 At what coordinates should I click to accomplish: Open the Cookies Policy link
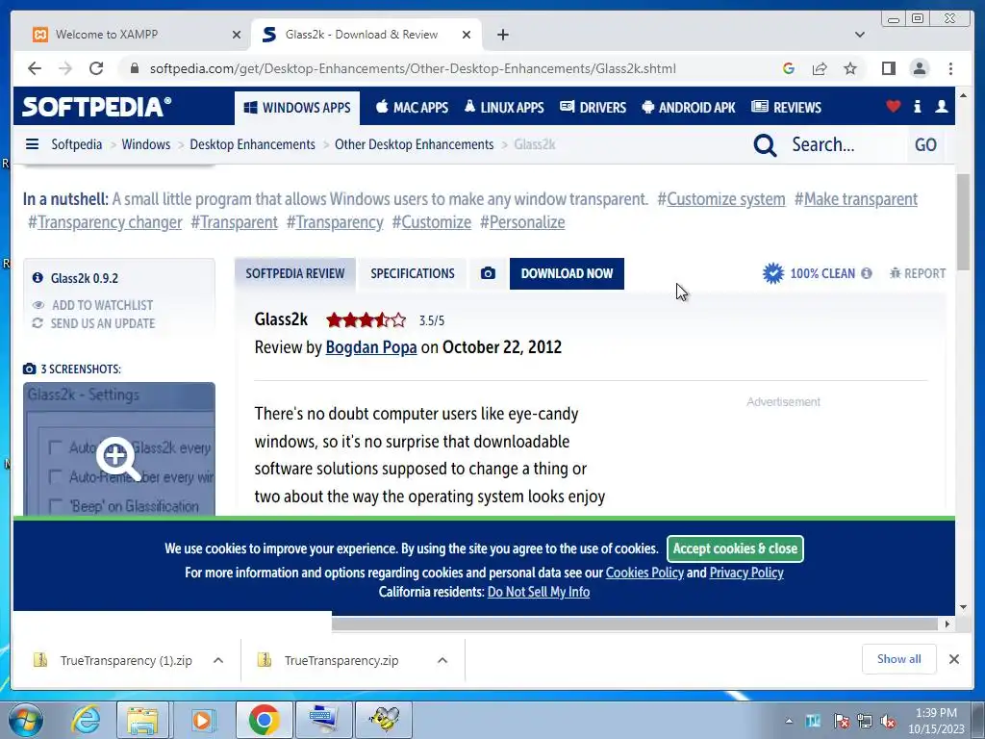644,573
